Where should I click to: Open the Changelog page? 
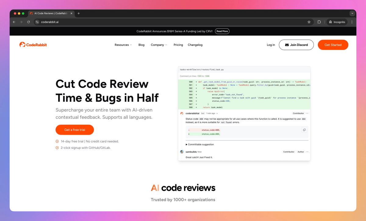[x=195, y=45]
